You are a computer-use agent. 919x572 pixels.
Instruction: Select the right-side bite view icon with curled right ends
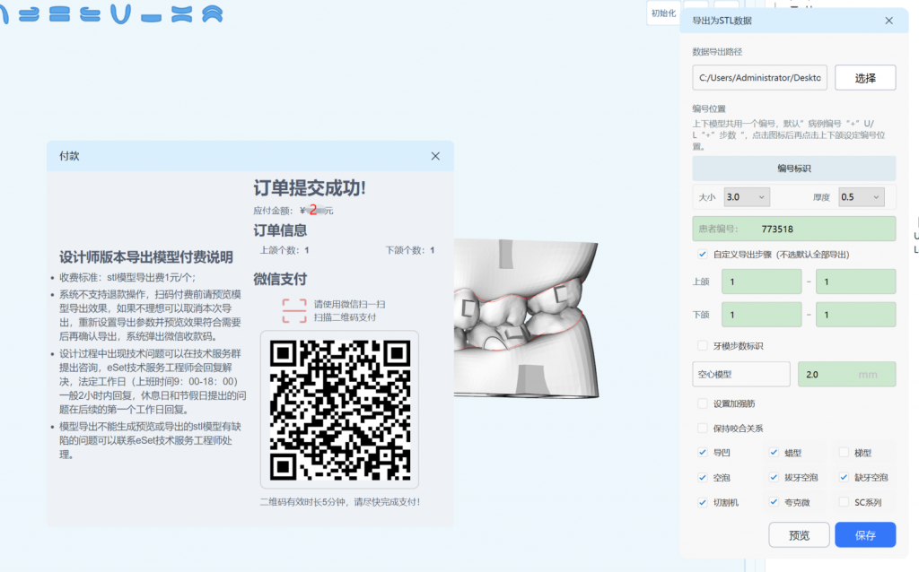[29, 14]
